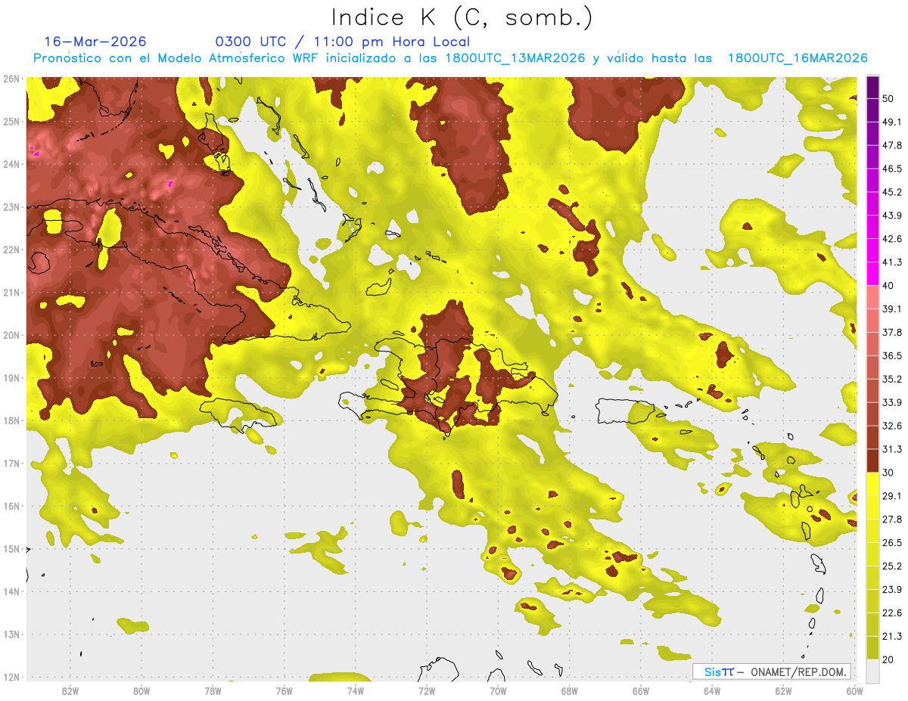
Task: Click the latitude label "14N"
Action: pyautogui.click(x=11, y=592)
